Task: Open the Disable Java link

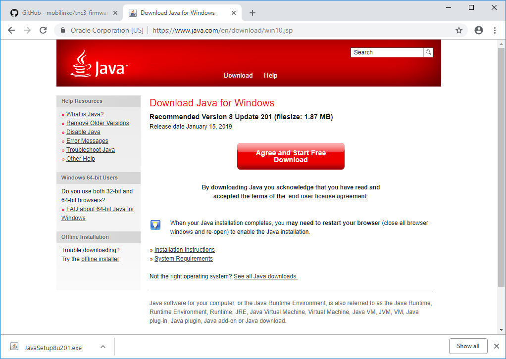Action: point(83,132)
